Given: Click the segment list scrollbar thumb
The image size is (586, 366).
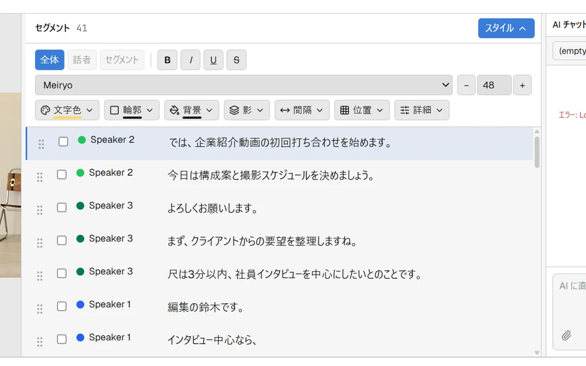Looking at the screenshot, I should click(537, 152).
